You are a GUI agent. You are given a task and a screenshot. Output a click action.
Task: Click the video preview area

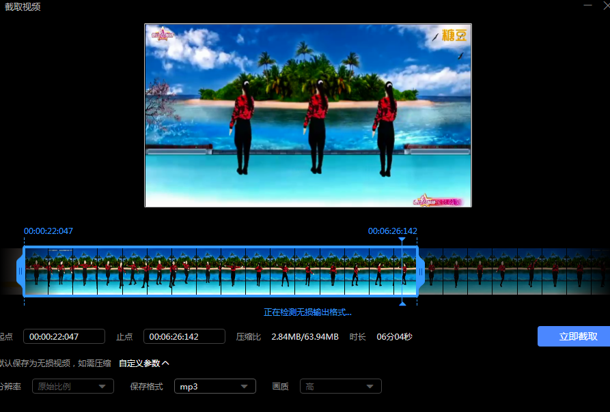308,115
